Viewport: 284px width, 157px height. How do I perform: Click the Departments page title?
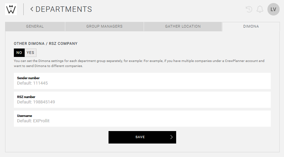click(64, 9)
